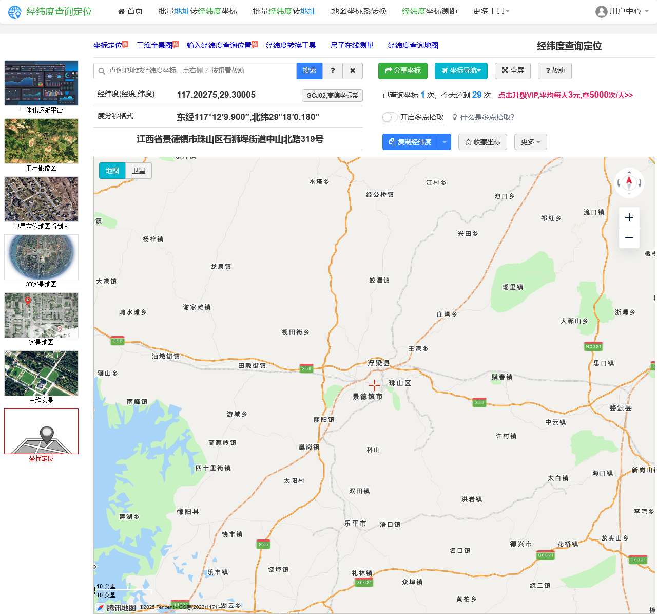Open the 更多工具 menu in the navbar
The height and width of the screenshot is (614, 657).
(491, 11)
